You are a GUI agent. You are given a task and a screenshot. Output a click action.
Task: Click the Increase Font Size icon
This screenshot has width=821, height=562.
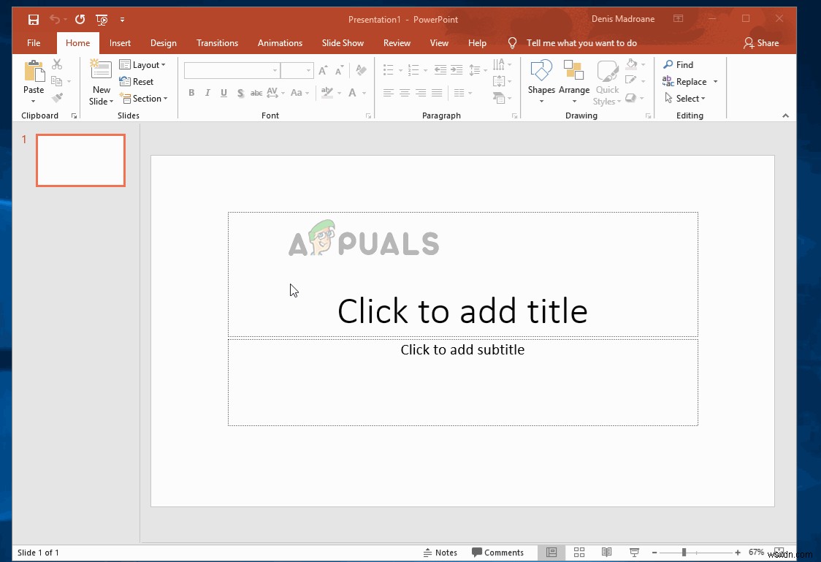click(x=322, y=69)
